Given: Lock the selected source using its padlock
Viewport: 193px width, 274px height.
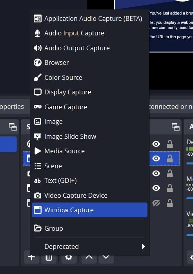Looking at the screenshot, I should 169,158.
